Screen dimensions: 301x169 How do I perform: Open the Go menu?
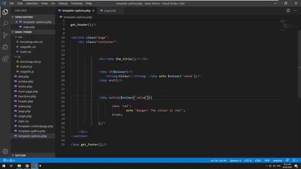coord(53,3)
